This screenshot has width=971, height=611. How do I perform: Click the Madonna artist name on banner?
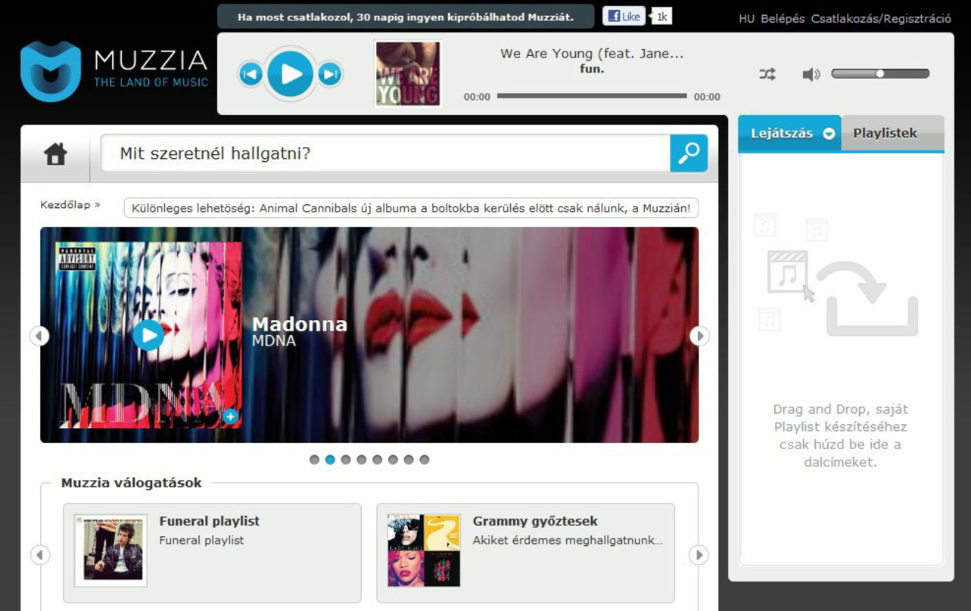pyautogui.click(x=300, y=324)
